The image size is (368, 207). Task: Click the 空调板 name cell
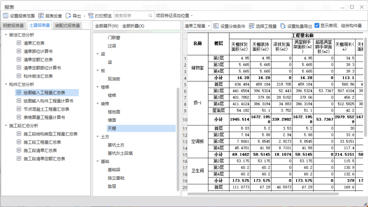[198, 141]
